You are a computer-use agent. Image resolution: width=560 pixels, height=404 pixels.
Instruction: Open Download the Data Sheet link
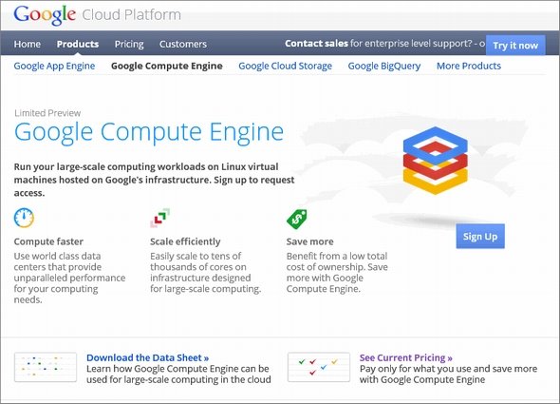point(147,357)
